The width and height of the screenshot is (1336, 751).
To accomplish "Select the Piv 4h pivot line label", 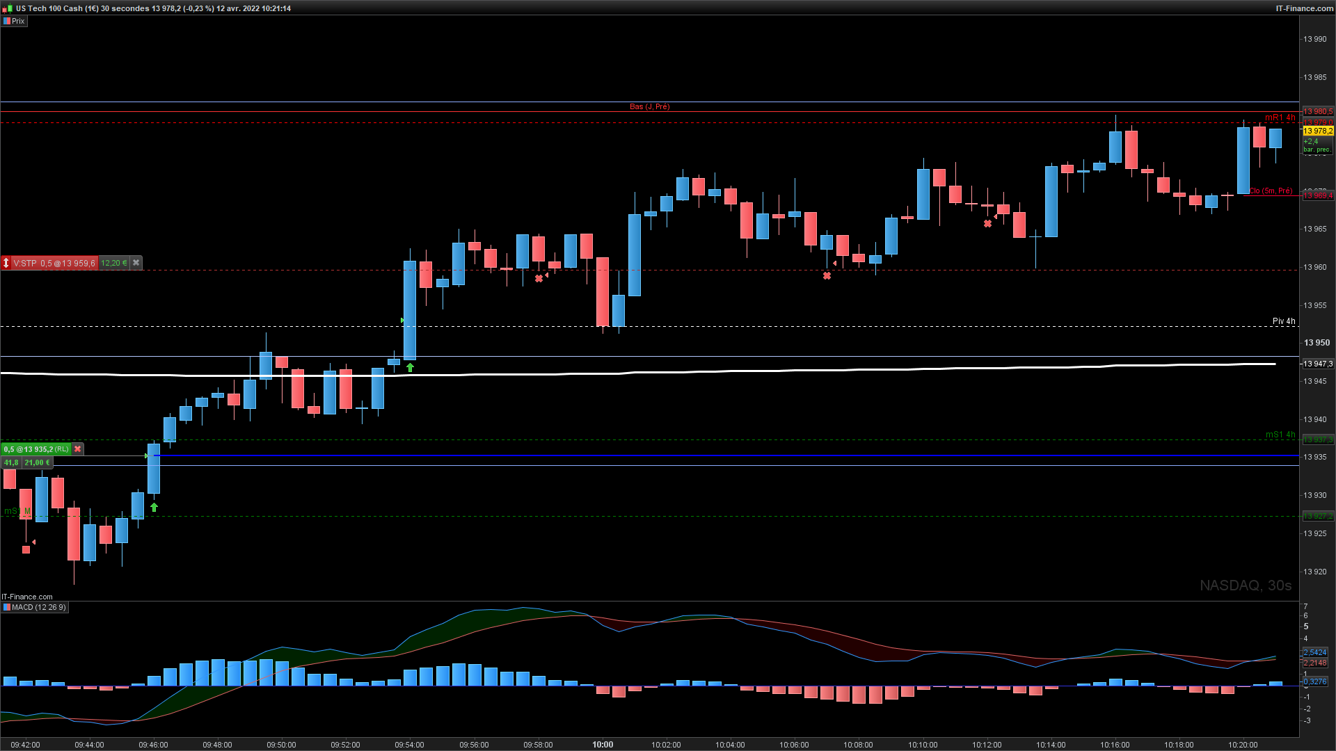I will [x=1283, y=321].
